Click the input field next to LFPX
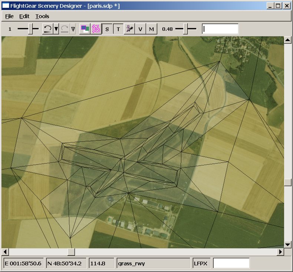Screen dimensions: 293x272 231,263
